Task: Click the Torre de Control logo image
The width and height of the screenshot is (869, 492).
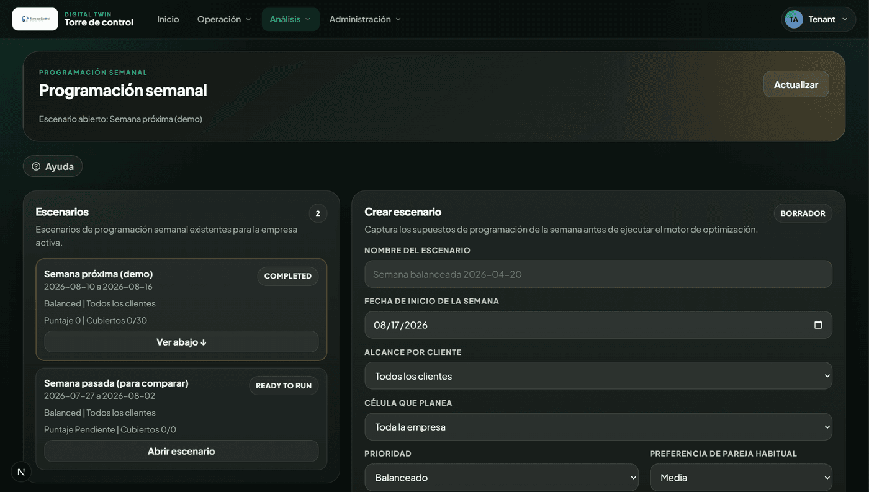Action: tap(35, 19)
